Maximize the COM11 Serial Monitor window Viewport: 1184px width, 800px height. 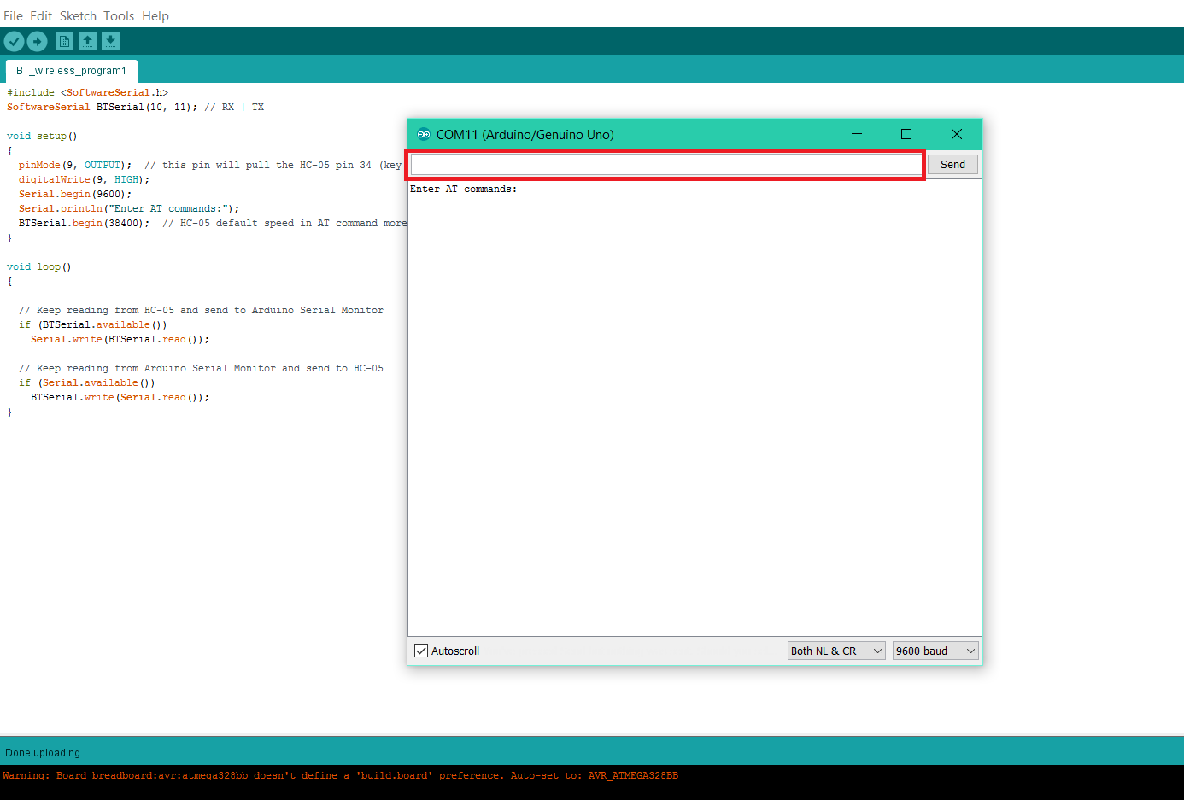point(906,134)
